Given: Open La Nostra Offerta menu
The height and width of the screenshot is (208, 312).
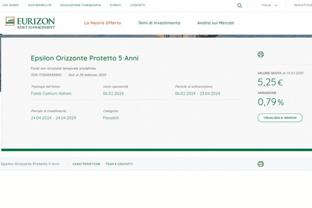Looking at the screenshot, I should pos(102,23).
